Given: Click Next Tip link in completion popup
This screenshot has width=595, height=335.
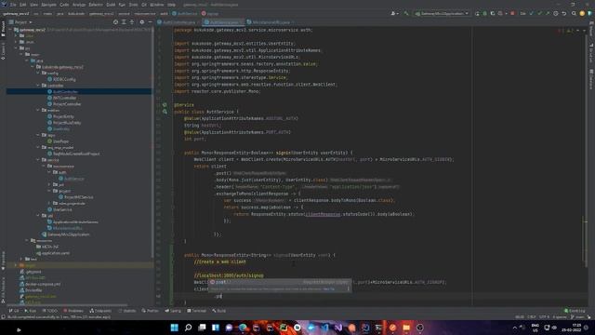Looking at the screenshot, I should coord(329,288).
